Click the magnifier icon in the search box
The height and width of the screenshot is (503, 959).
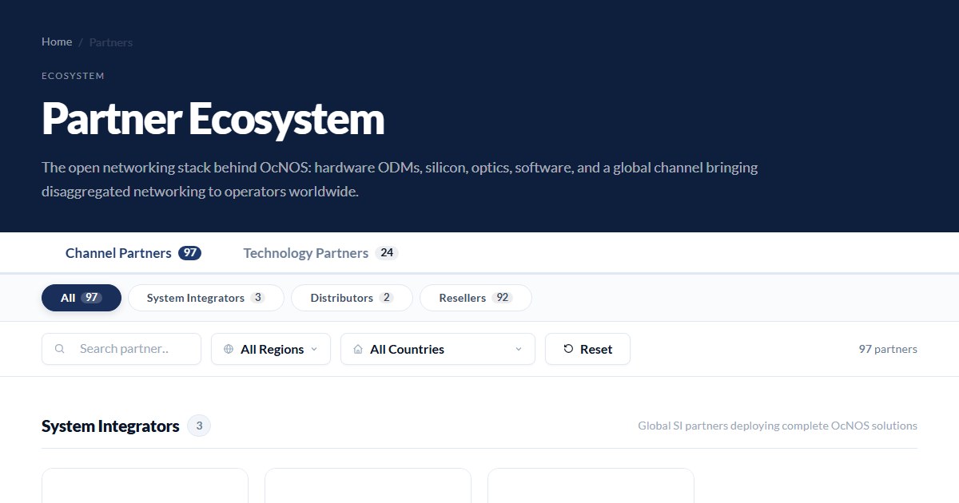(x=60, y=349)
